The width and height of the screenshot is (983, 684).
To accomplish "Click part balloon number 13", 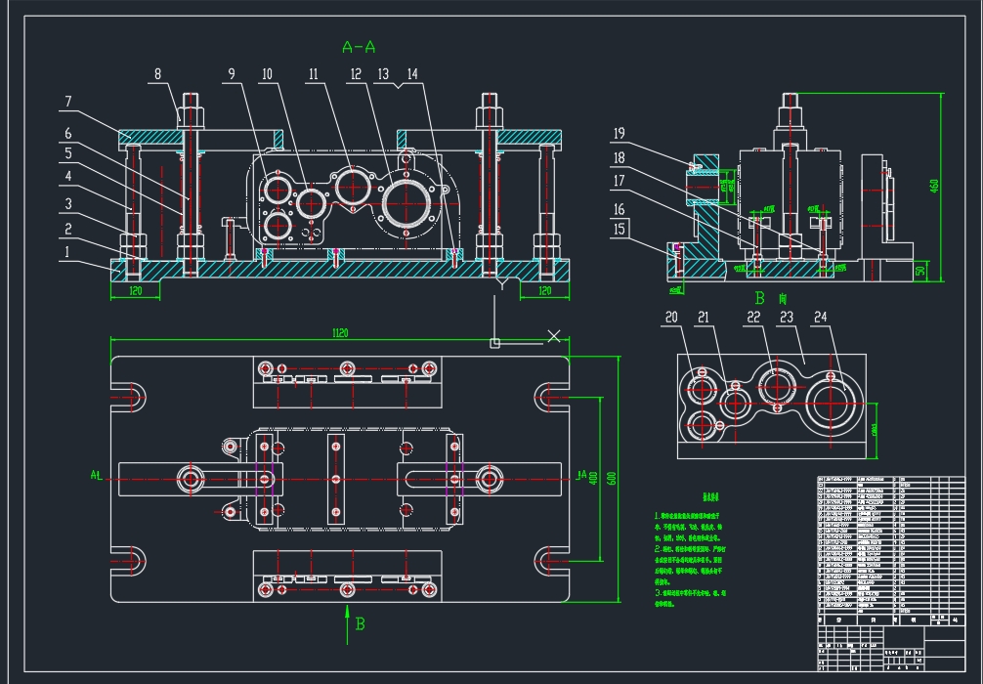I will click(383, 74).
